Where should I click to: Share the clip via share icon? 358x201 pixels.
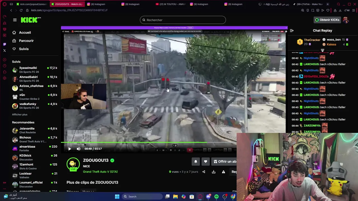pyautogui.click(x=204, y=172)
